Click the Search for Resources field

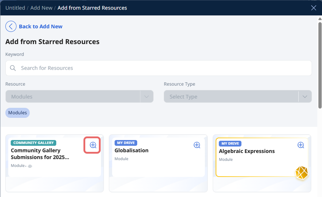click(x=159, y=68)
